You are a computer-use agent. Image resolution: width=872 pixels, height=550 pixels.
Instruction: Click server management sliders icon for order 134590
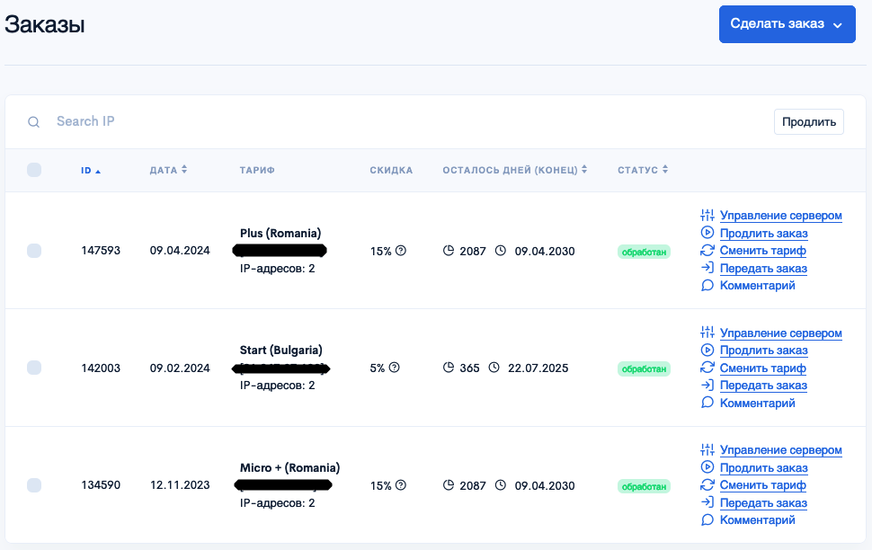pos(707,449)
